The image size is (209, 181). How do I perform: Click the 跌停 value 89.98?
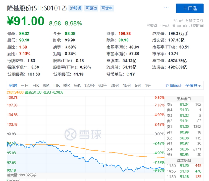click(x=123, y=40)
